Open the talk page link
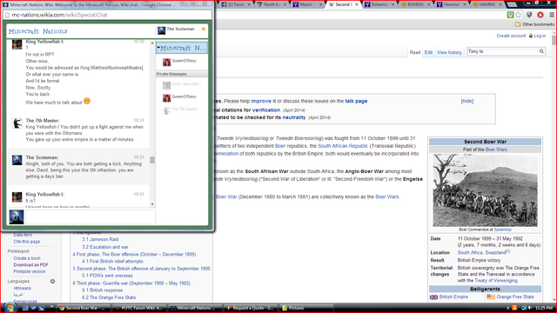Viewport: 557px width, 313px height. point(356,101)
